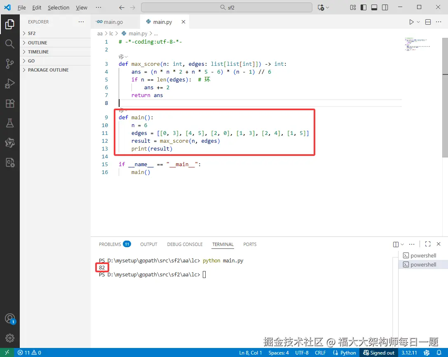448x357 pixels.
Task: Select Python interpreter 3.12.11
Action: tap(409, 353)
